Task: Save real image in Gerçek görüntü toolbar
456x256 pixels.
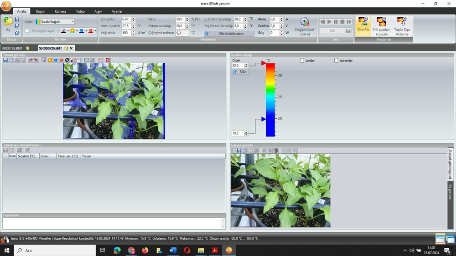Action: pyautogui.click(x=239, y=151)
